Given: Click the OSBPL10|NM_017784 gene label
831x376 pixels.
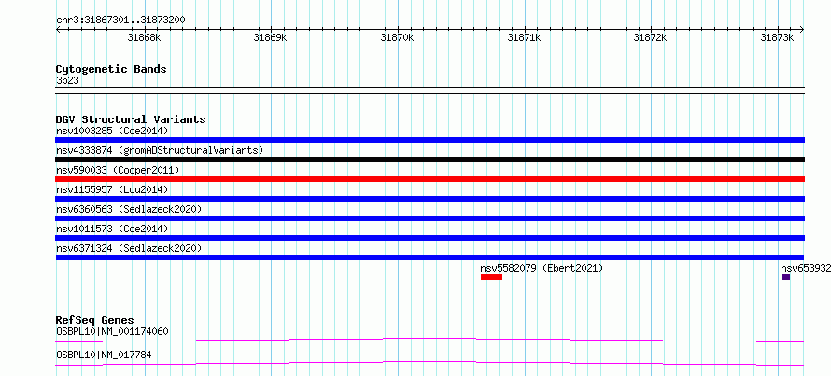Looking at the screenshot, I should pos(104,355).
